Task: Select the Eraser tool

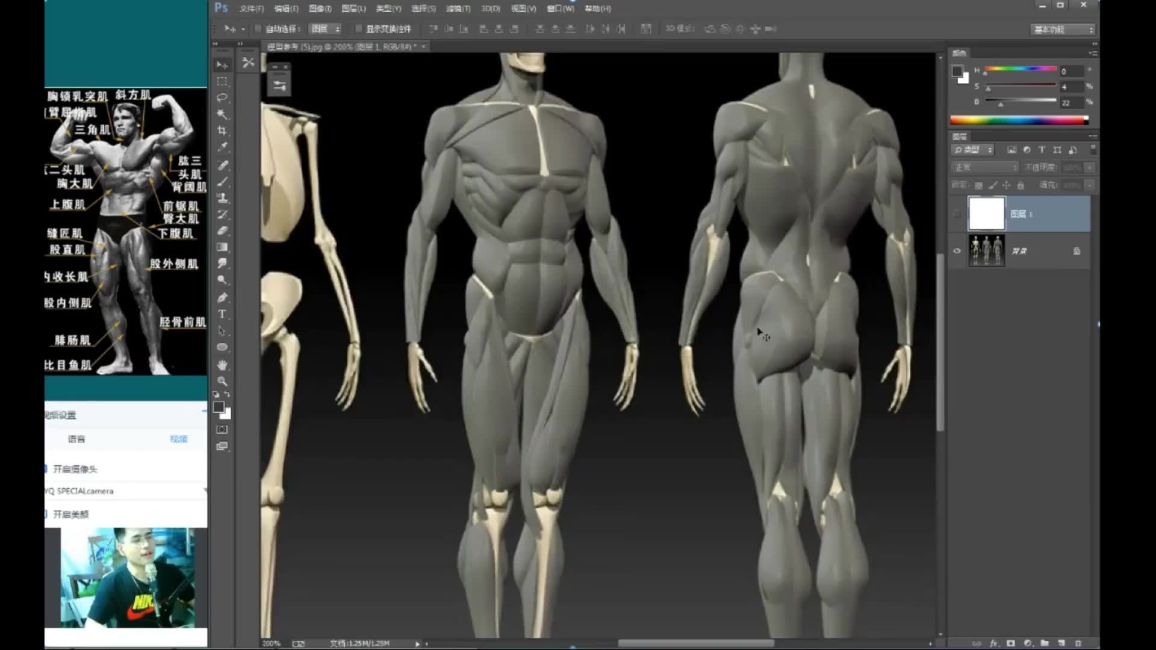Action: coord(222,231)
